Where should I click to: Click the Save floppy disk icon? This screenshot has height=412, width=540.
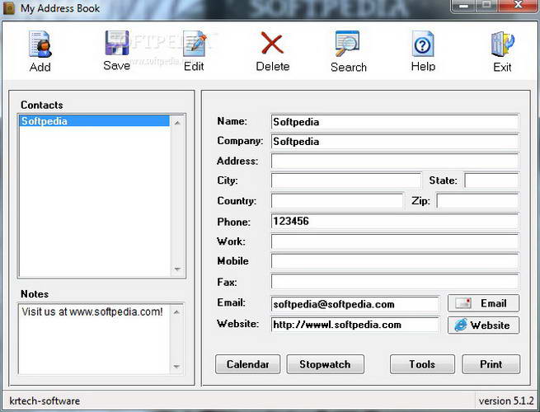tap(117, 44)
